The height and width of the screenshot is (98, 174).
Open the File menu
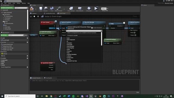(x=2, y=3)
